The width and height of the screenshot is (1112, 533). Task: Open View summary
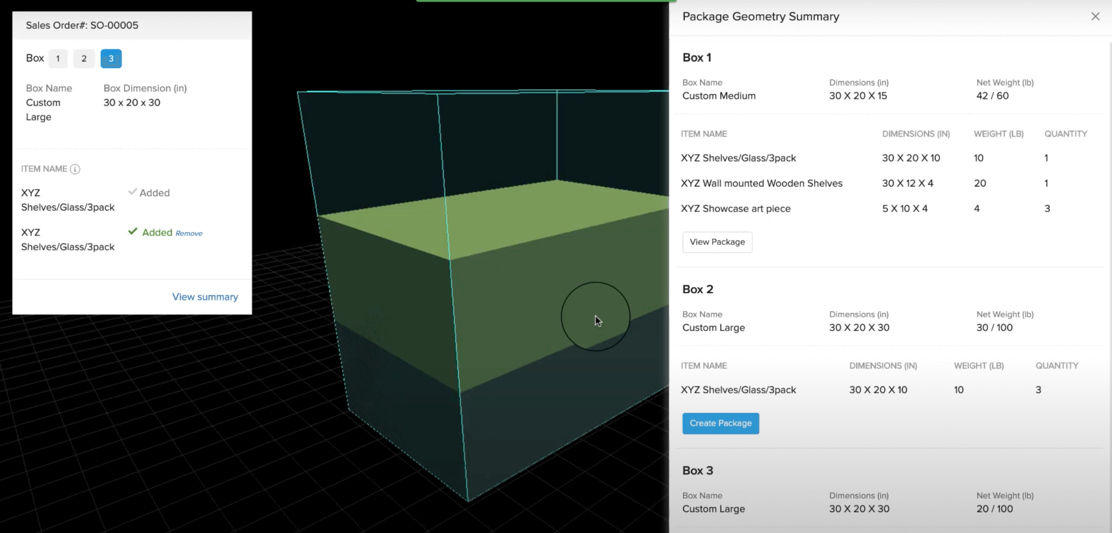(x=205, y=297)
